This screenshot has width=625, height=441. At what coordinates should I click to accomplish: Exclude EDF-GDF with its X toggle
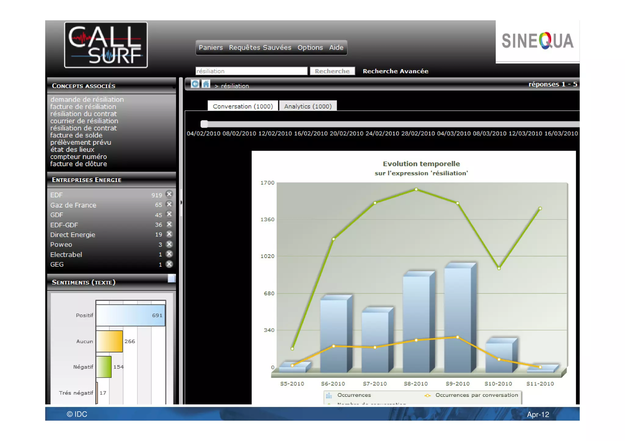click(169, 225)
